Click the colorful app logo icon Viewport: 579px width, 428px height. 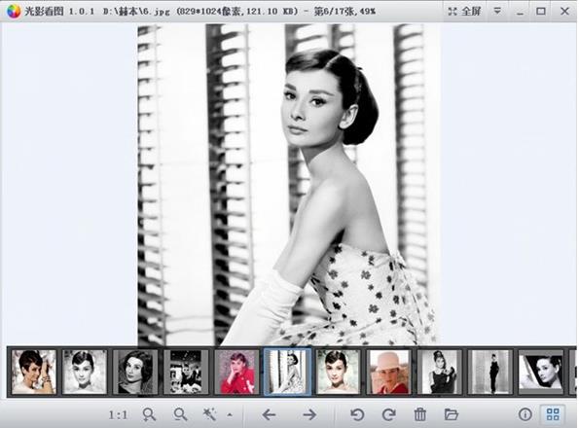coord(14,11)
